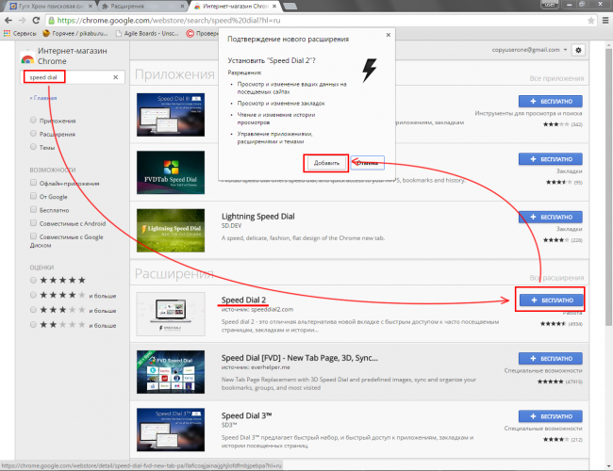The height and width of the screenshot is (471, 613).
Task: Open the Все расширения link
Action: coord(556,278)
